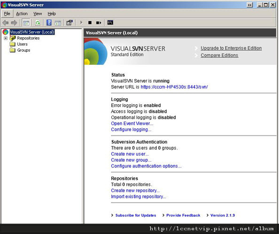This screenshot has height=234, width=279.
Task: Click the 'Status' section heading
Action: pos(118,75)
